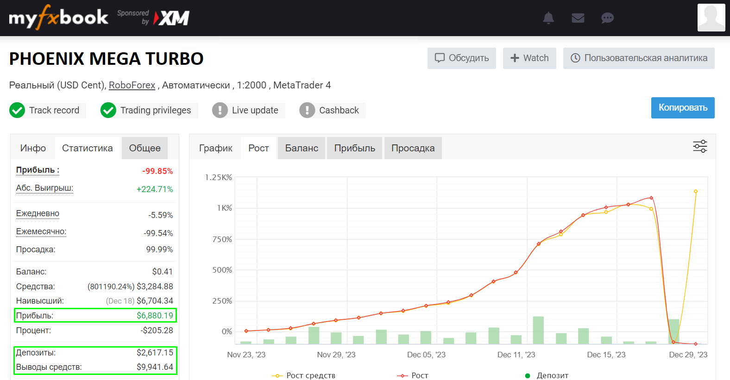
Task: Open the mail envelope icon
Action: [578, 18]
